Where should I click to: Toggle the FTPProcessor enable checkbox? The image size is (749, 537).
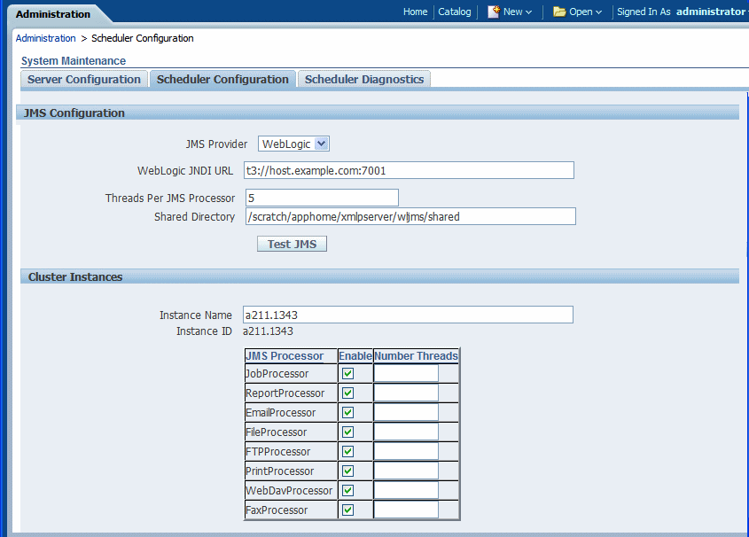[x=347, y=452]
